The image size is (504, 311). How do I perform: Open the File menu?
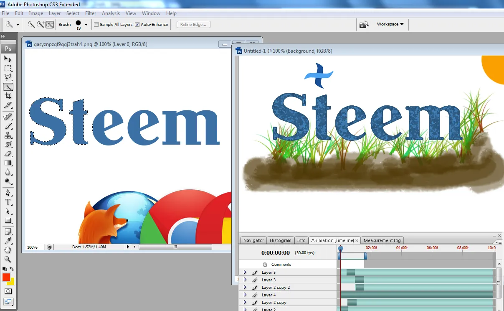point(5,13)
